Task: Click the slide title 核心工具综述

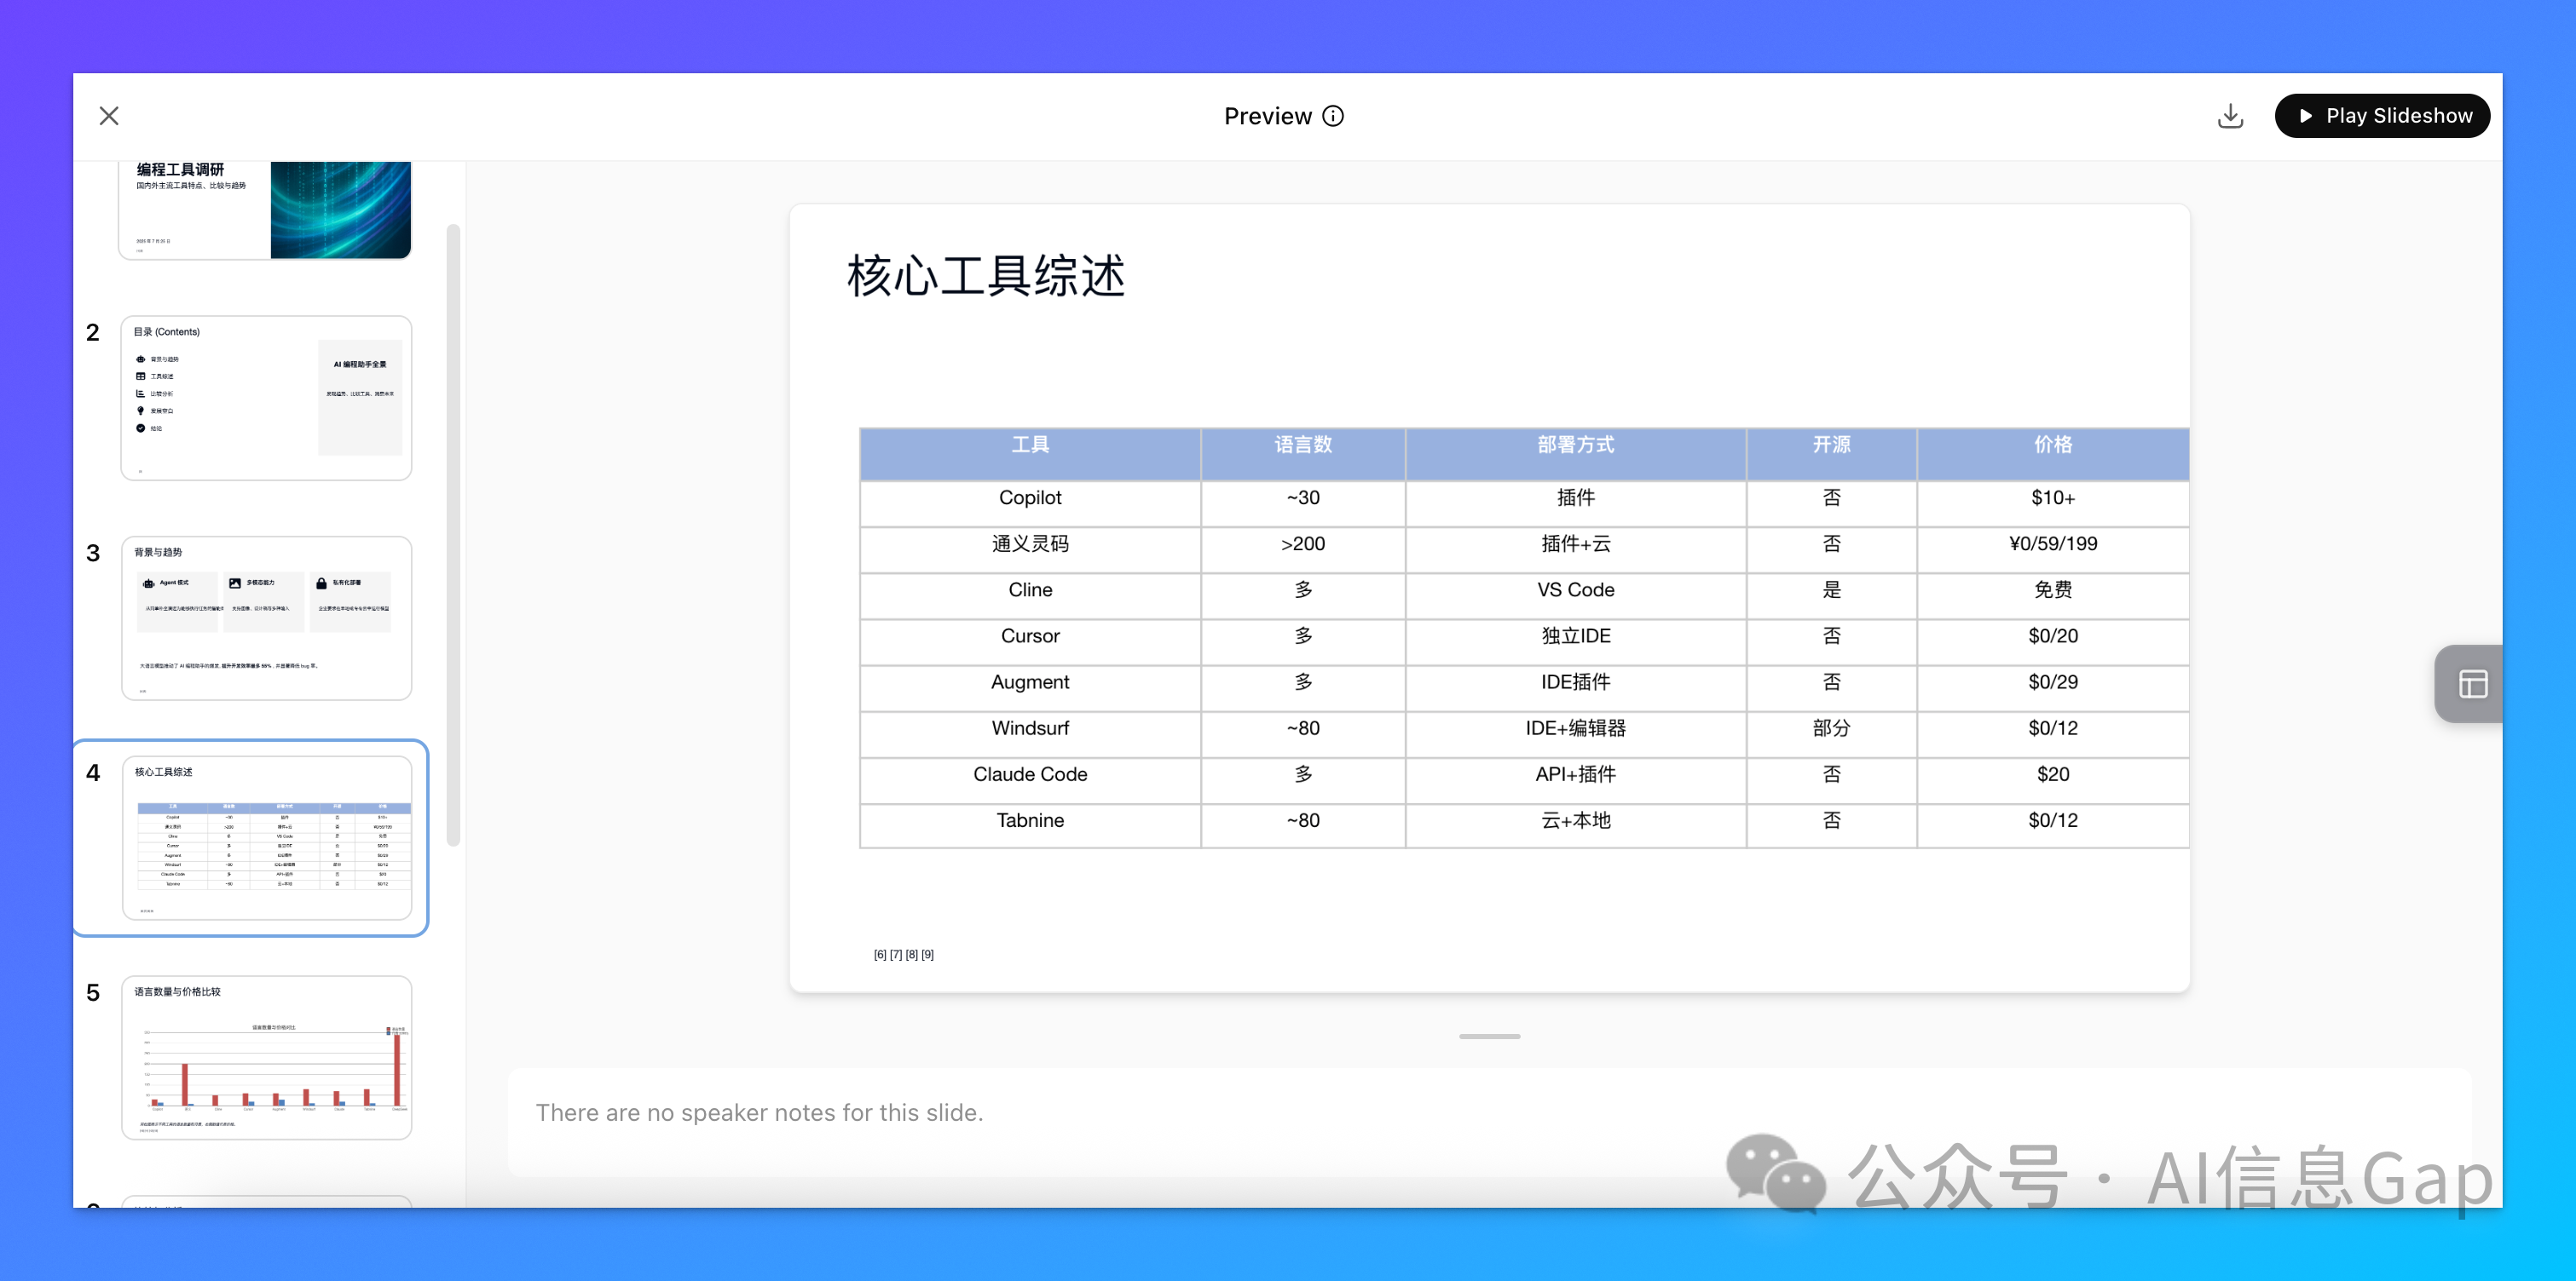Action: [985, 276]
